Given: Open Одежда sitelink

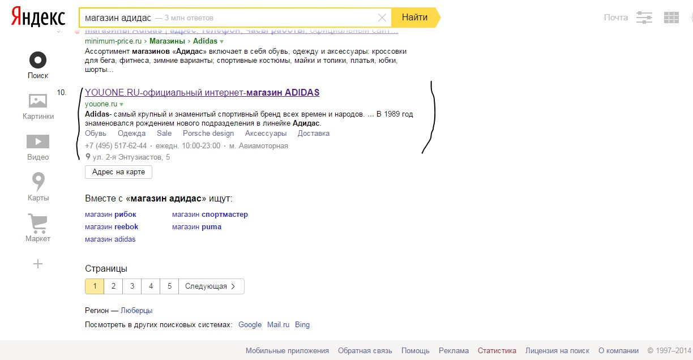Looking at the screenshot, I should tap(131, 134).
